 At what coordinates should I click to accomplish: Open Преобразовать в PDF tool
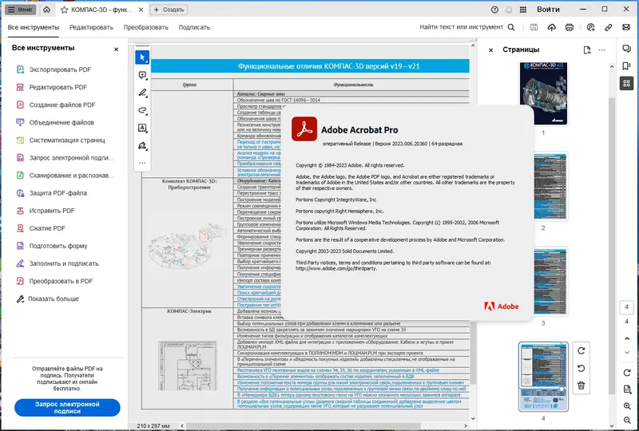point(54,281)
